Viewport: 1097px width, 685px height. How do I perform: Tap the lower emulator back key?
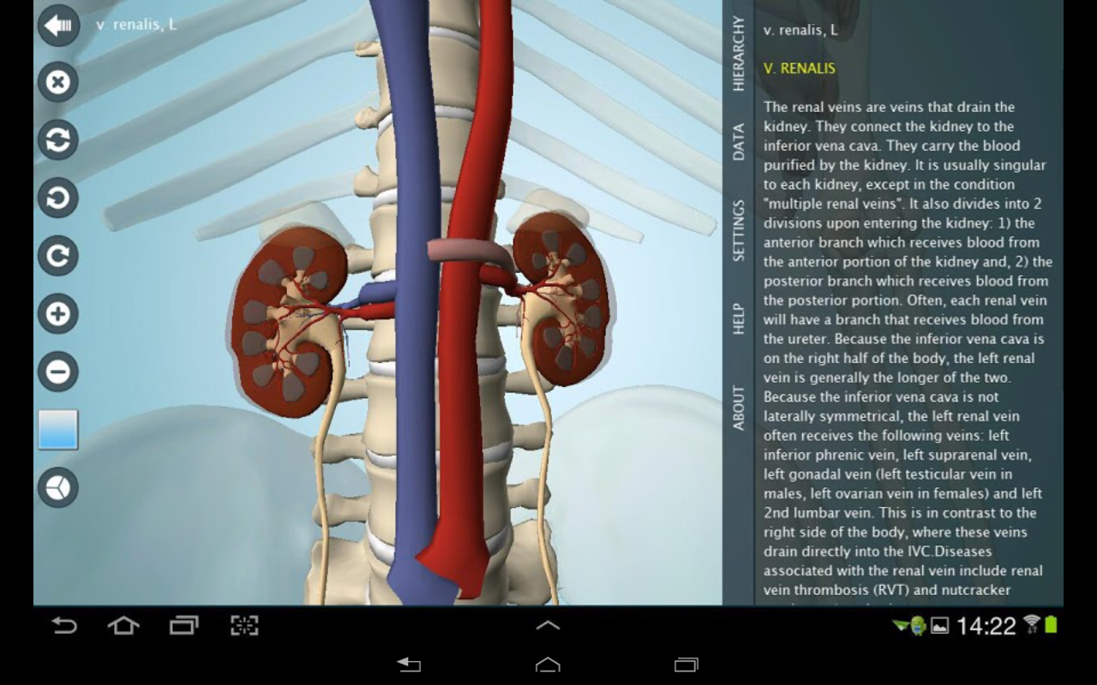409,664
